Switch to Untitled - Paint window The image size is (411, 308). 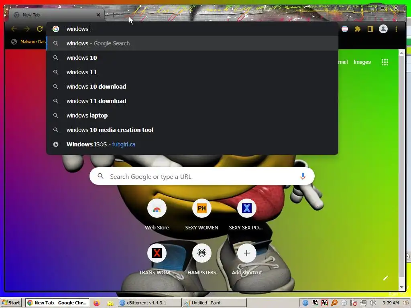coord(215,303)
